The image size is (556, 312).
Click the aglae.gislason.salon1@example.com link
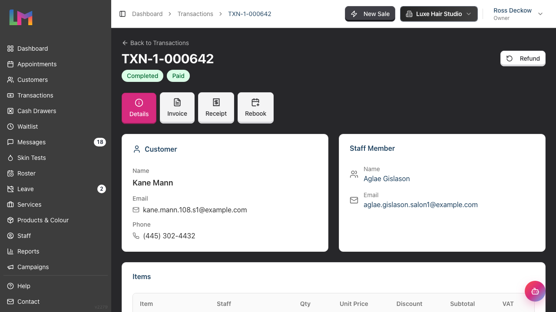coord(420,205)
